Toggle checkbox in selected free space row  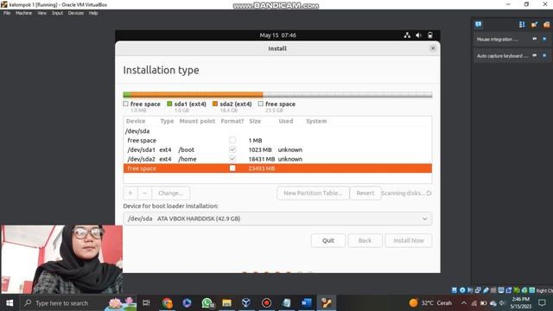(x=232, y=168)
